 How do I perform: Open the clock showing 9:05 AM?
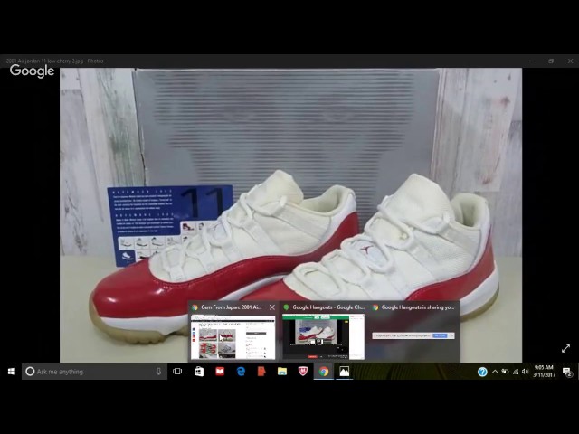(544, 372)
